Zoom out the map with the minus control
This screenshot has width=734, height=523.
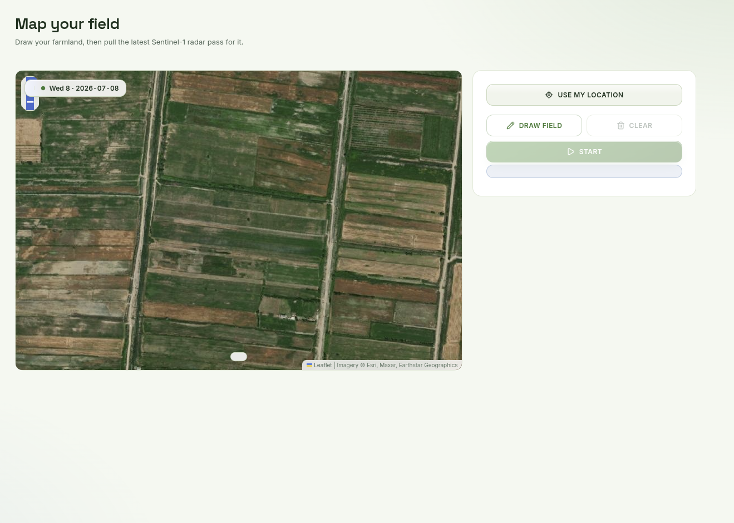tap(30, 102)
